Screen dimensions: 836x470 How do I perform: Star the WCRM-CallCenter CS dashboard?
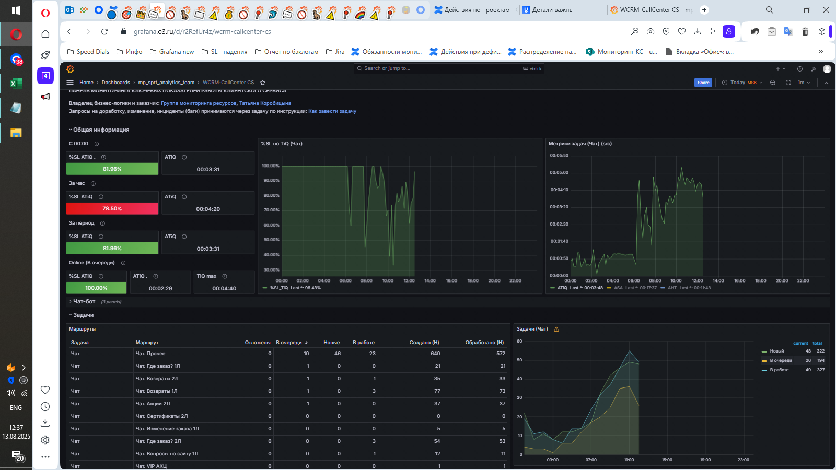point(263,83)
